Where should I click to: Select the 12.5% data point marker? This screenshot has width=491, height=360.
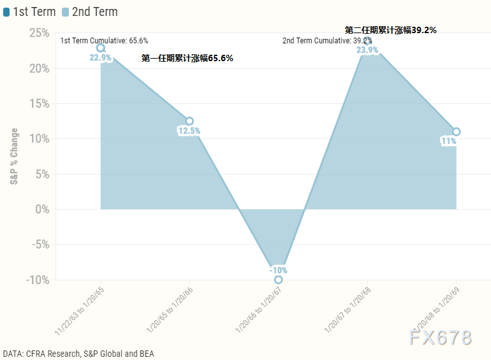click(x=189, y=121)
